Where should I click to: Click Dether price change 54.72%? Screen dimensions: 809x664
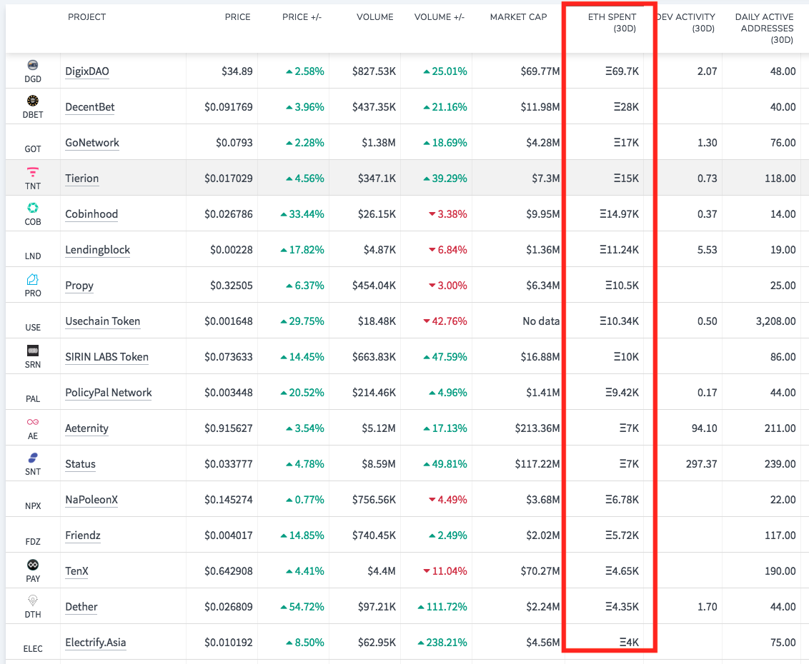click(302, 607)
